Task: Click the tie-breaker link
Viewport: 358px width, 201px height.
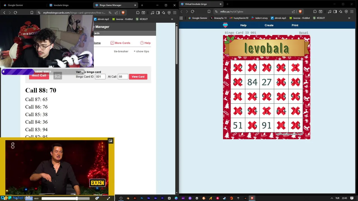Action: 121,51
